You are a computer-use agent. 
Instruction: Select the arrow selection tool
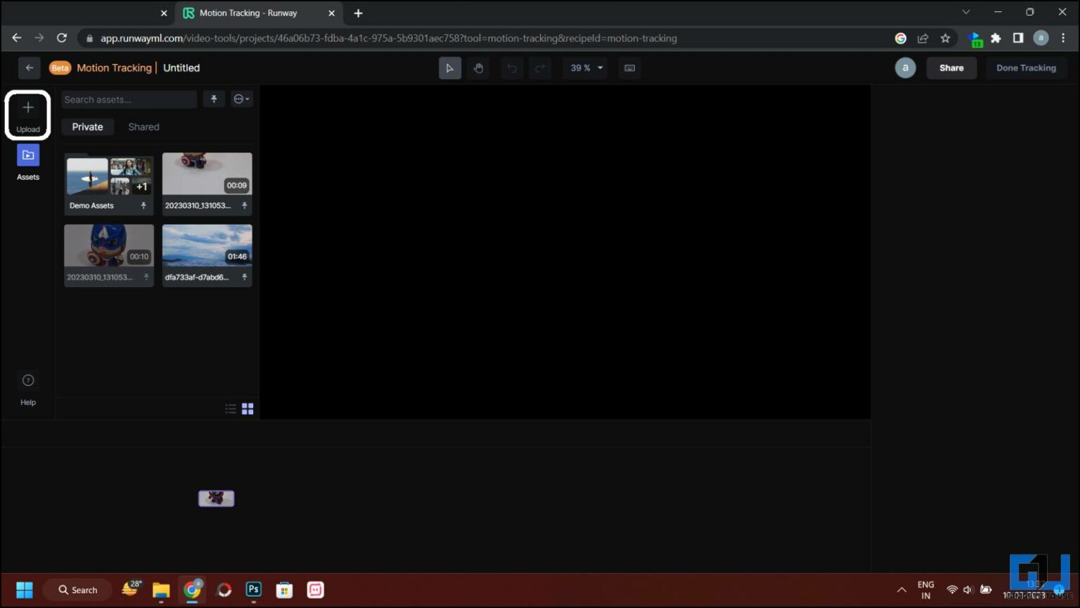pyautogui.click(x=450, y=67)
